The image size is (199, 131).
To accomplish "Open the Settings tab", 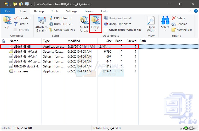I will click(72, 11).
